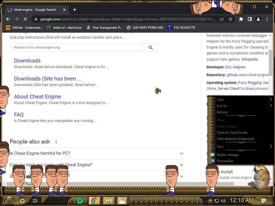
Task: Open the Chrome profile avatar
Action: pyautogui.click(x=258, y=19)
